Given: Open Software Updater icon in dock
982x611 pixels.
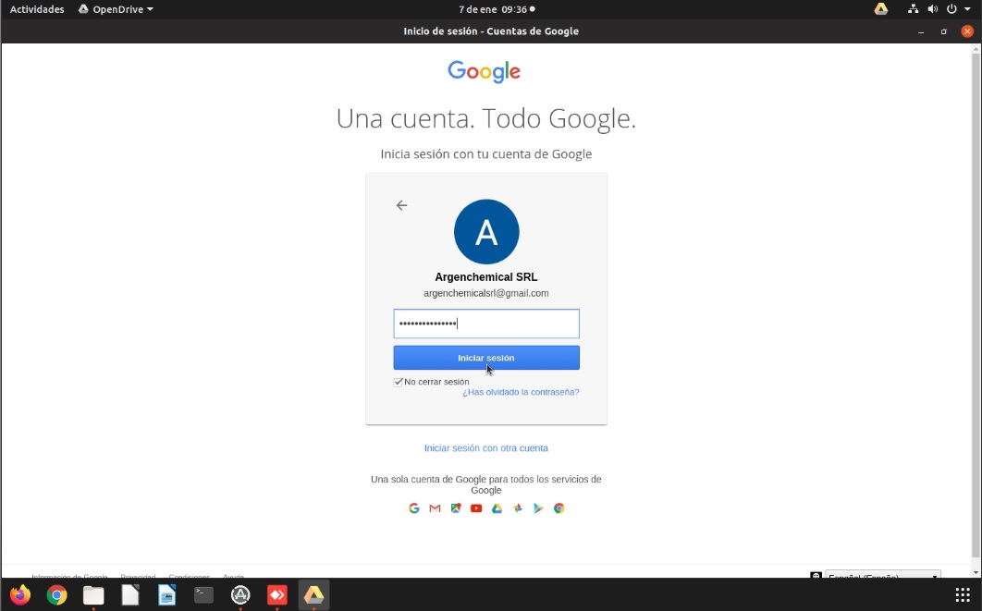Looking at the screenshot, I should point(240,594).
